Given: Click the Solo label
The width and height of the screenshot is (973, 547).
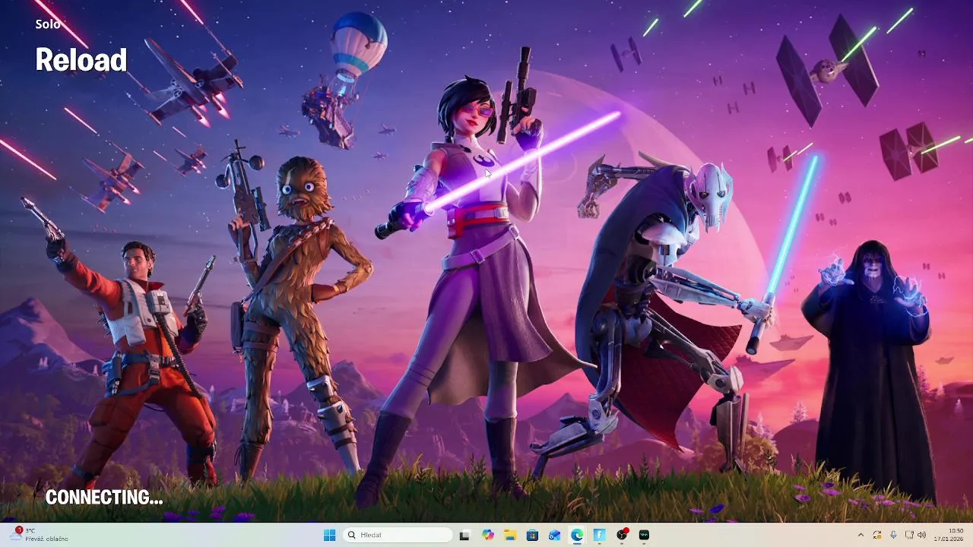Looking at the screenshot, I should pyautogui.click(x=48, y=24).
